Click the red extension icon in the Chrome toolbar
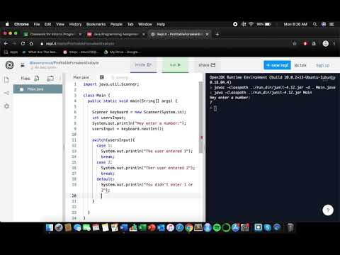 305,44
